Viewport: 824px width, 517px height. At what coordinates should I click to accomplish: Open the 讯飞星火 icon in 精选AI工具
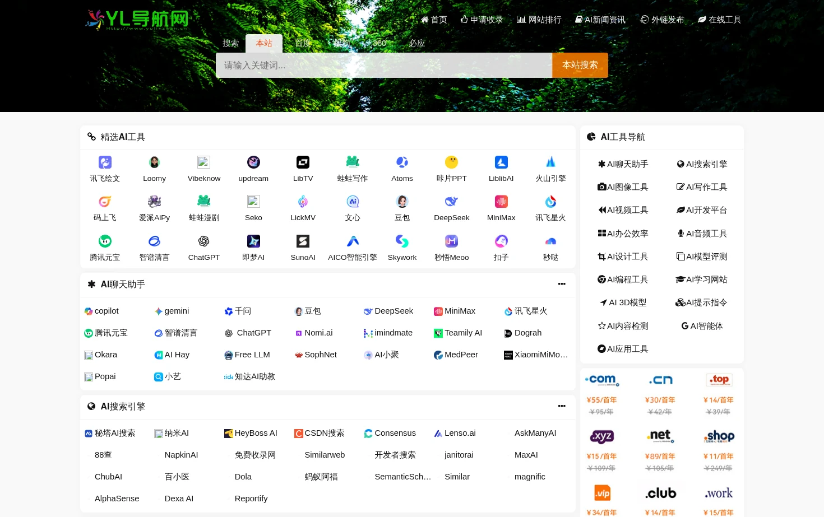(x=550, y=202)
